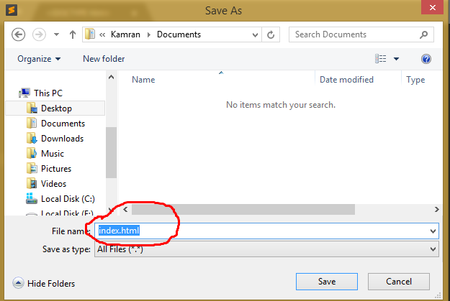Click the New folder button
Screen dimensions: 450x301
(104, 59)
